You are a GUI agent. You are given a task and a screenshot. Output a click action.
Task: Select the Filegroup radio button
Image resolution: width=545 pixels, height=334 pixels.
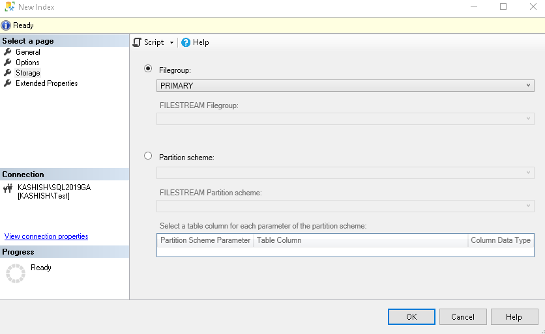[x=148, y=68]
